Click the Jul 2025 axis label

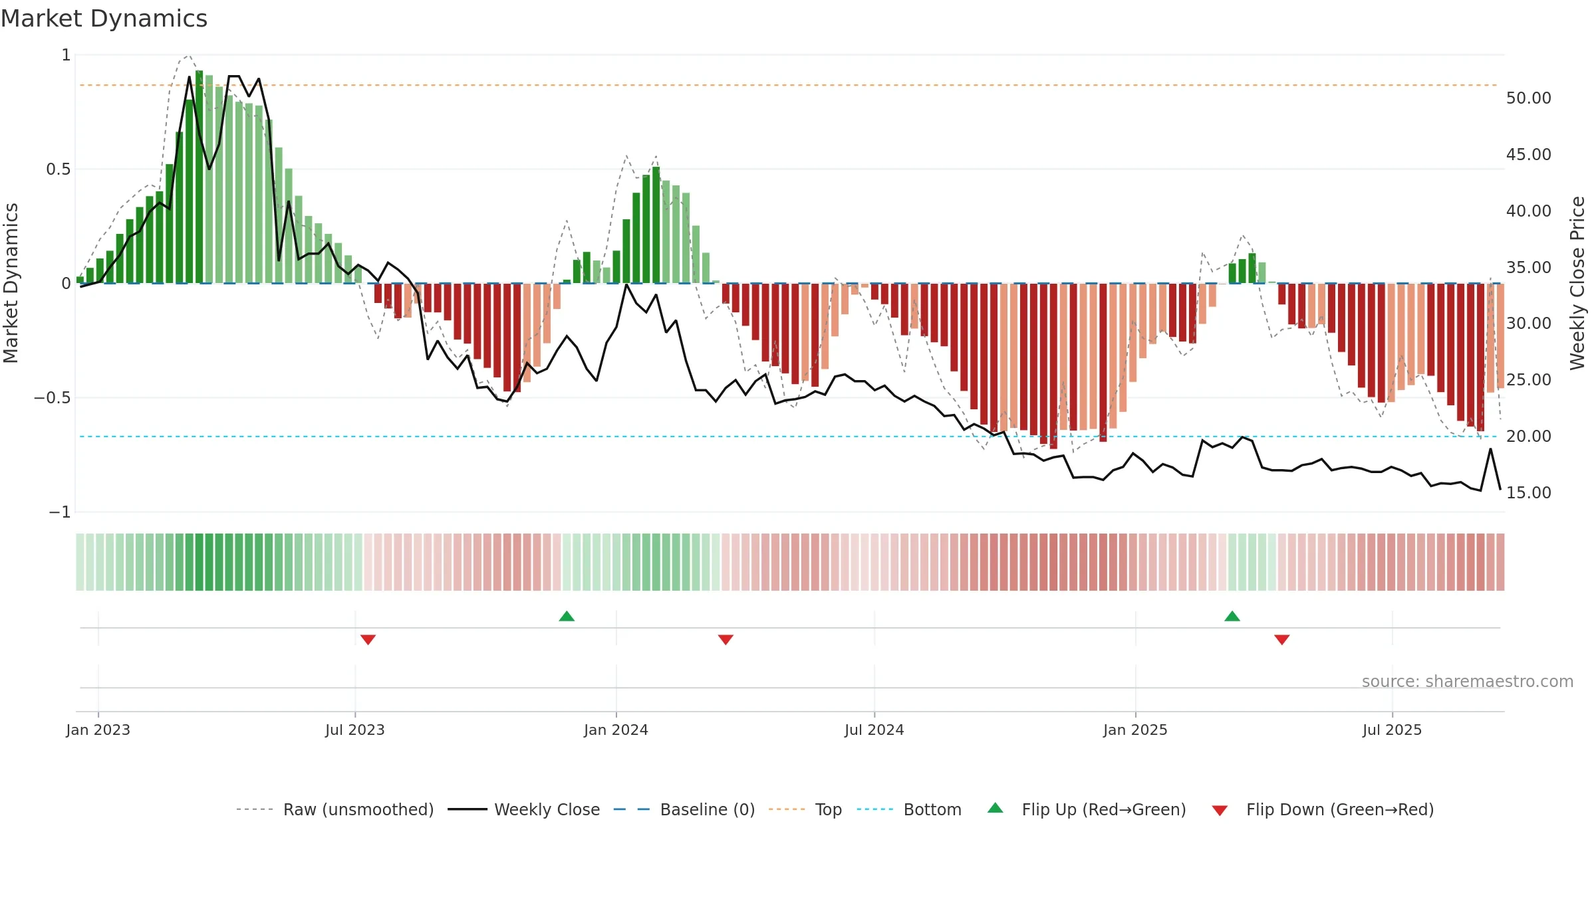click(1393, 730)
